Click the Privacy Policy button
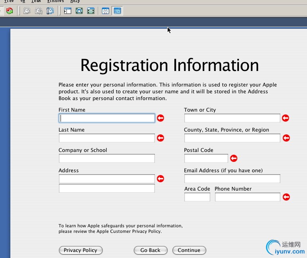307x258 pixels. (x=81, y=250)
